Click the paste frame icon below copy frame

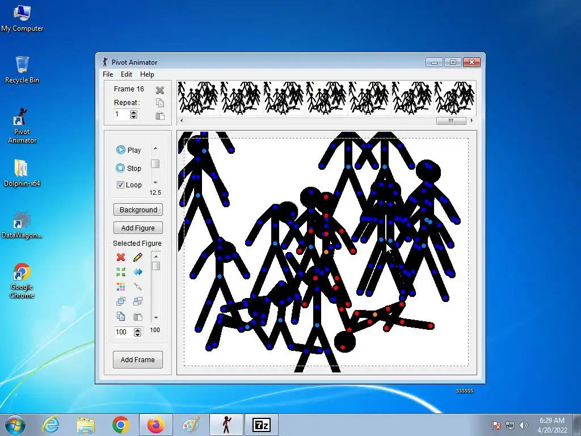click(x=159, y=115)
